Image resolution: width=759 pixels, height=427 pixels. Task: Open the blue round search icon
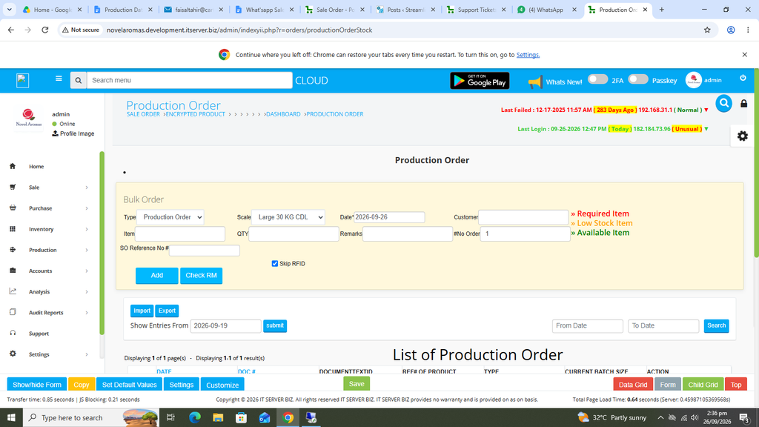(x=723, y=103)
